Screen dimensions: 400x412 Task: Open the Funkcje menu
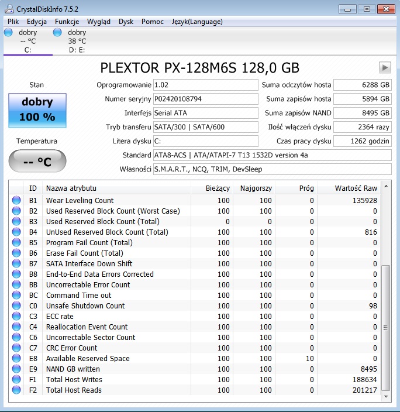67,22
